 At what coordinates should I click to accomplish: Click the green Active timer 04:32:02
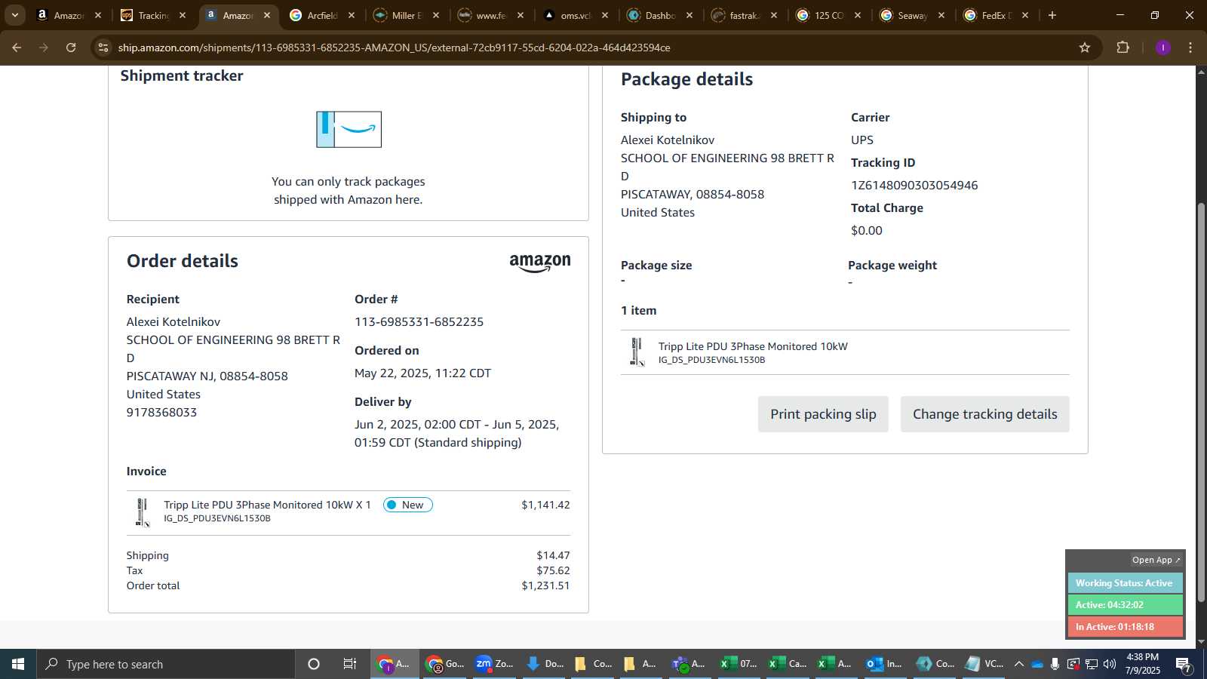tap(1125, 605)
